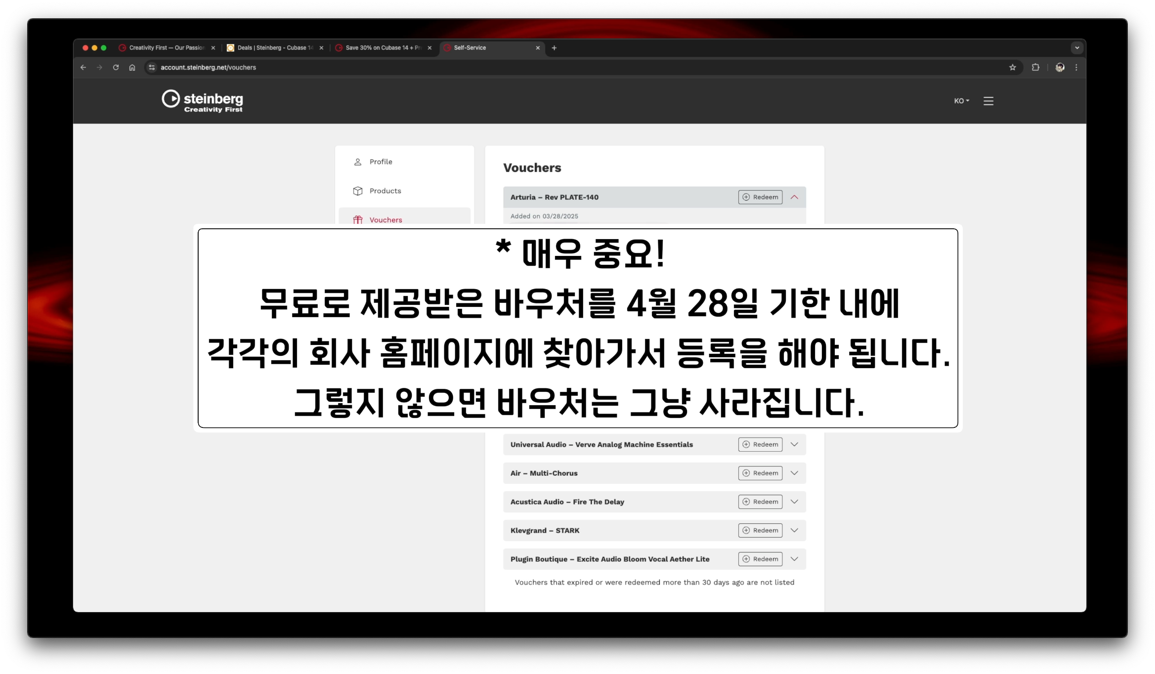Image resolution: width=1155 pixels, height=674 pixels.
Task: Open Products in the sidebar
Action: pos(404,191)
